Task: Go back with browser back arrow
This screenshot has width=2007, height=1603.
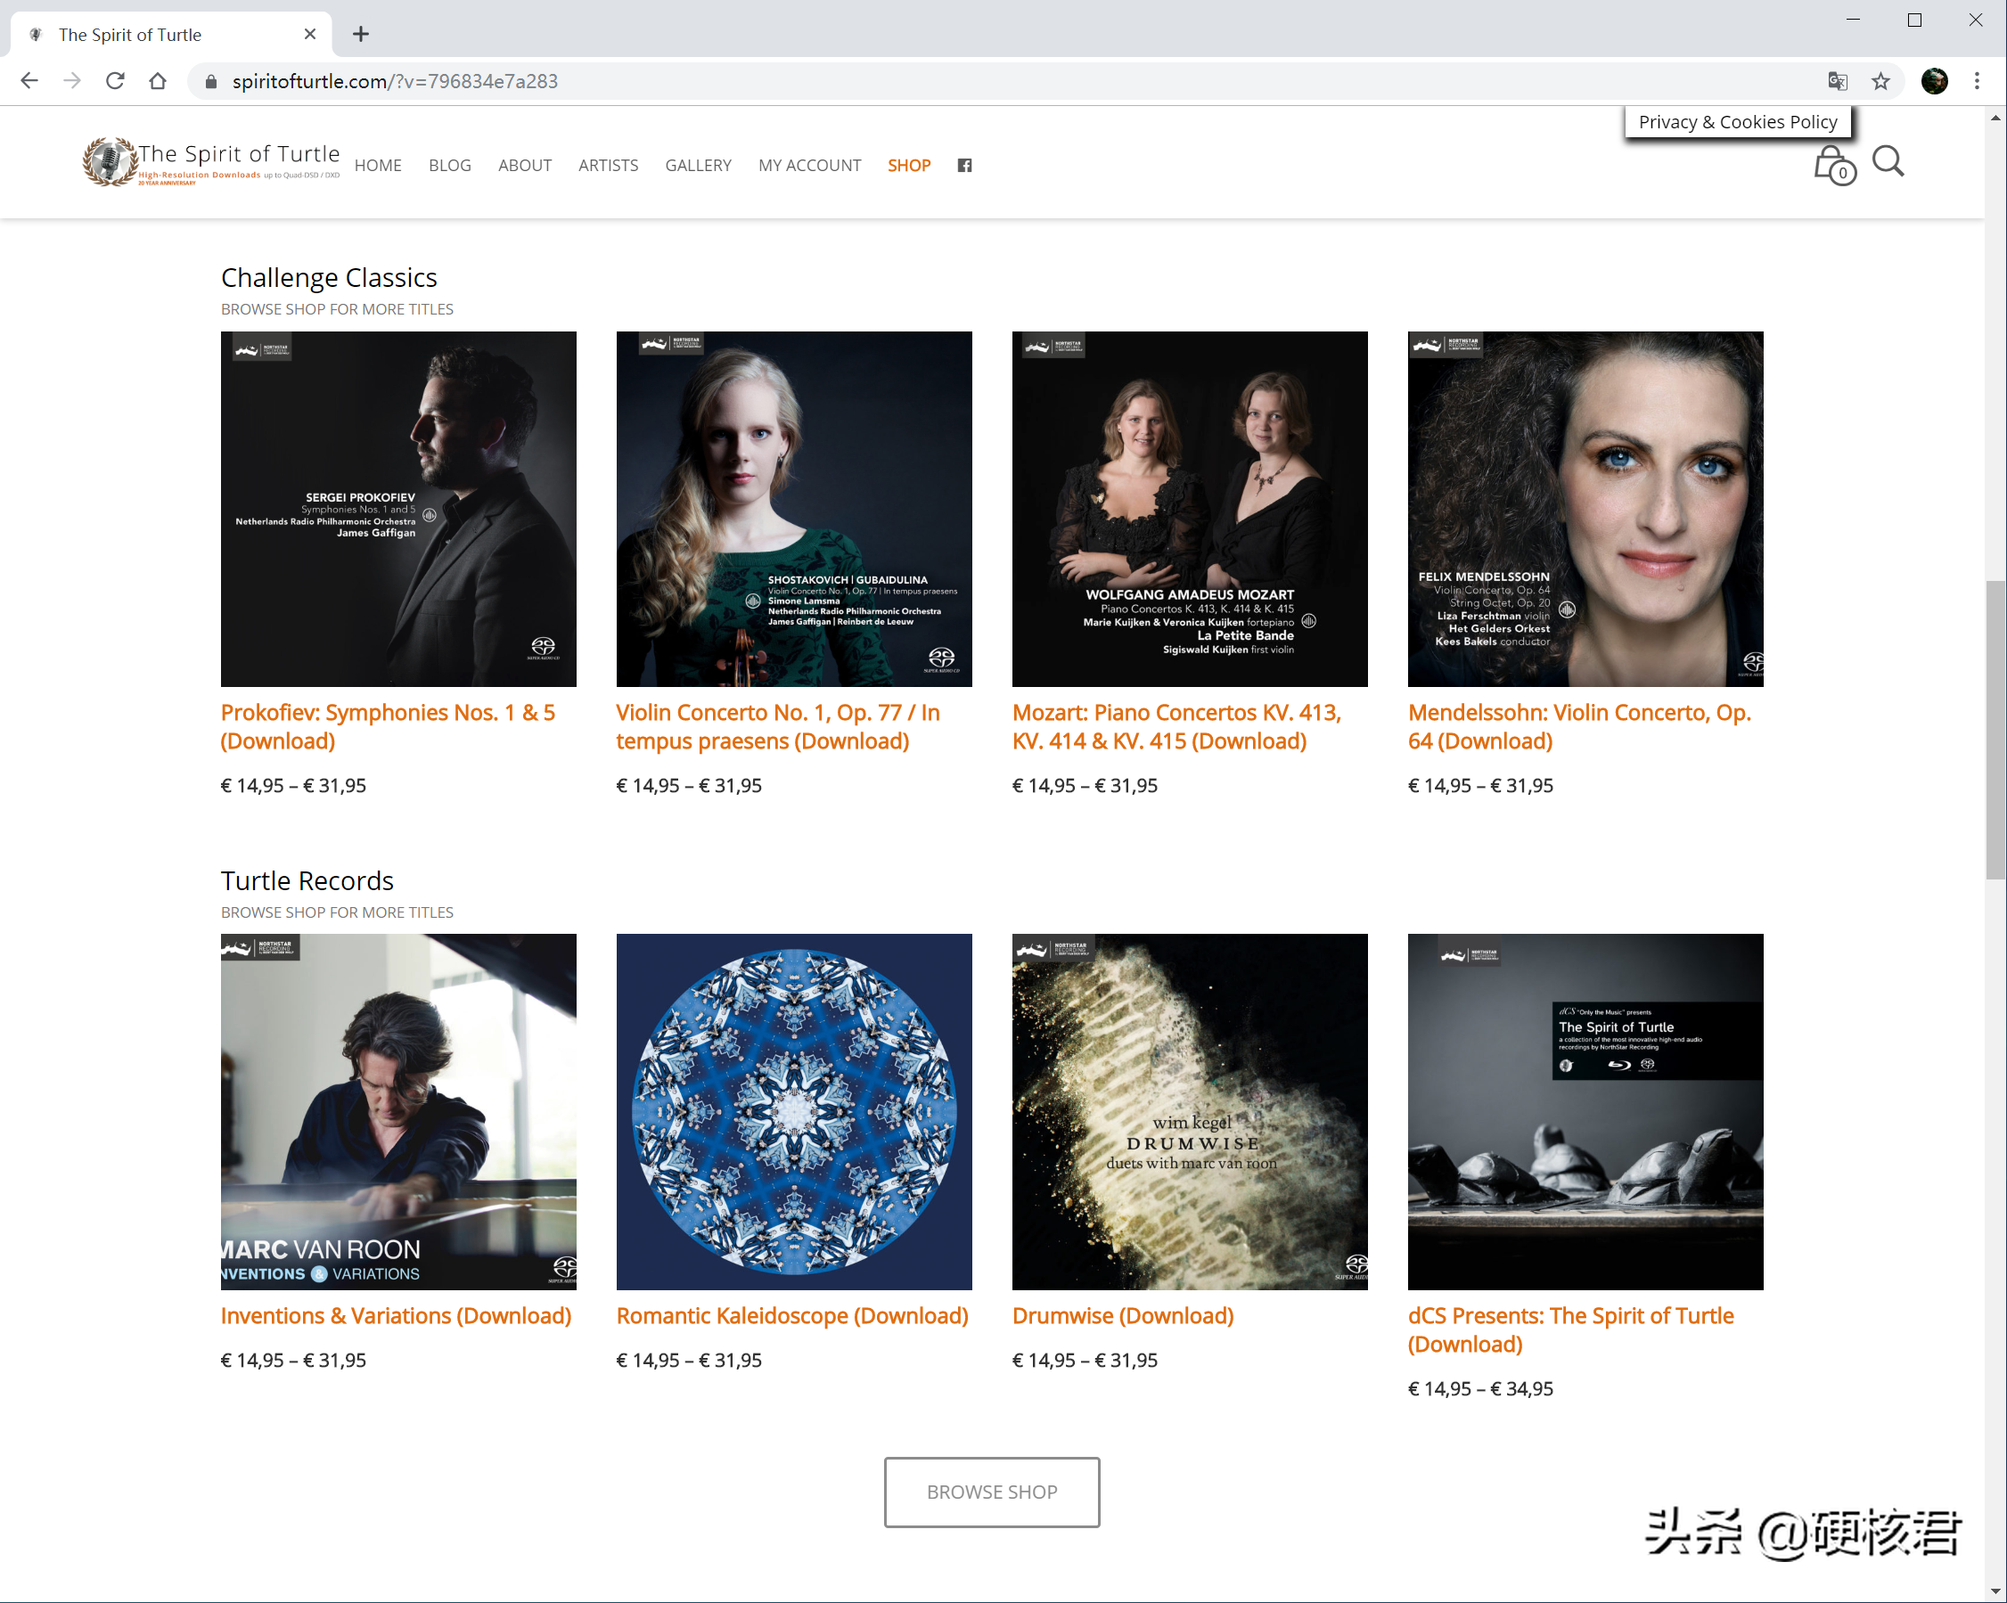Action: coord(29,81)
